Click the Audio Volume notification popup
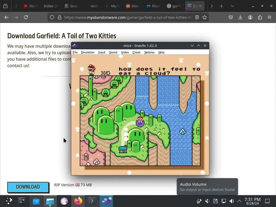Screen dimensions: 276x207 [x=207, y=187]
